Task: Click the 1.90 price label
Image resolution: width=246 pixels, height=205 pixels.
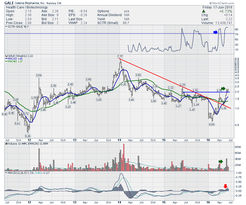Action: (219, 90)
